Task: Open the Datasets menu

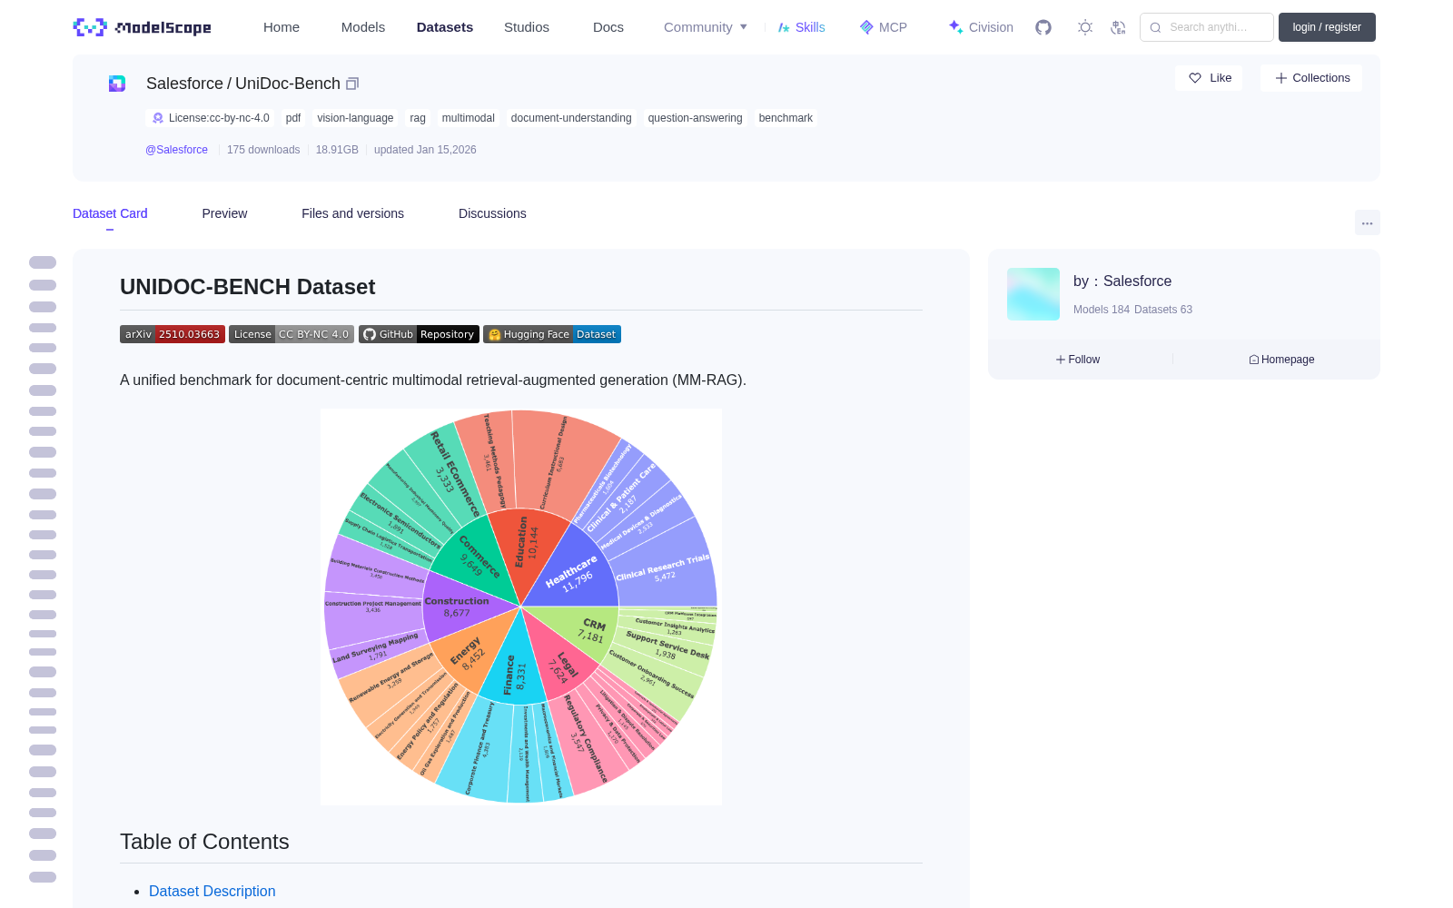Action: click(445, 27)
